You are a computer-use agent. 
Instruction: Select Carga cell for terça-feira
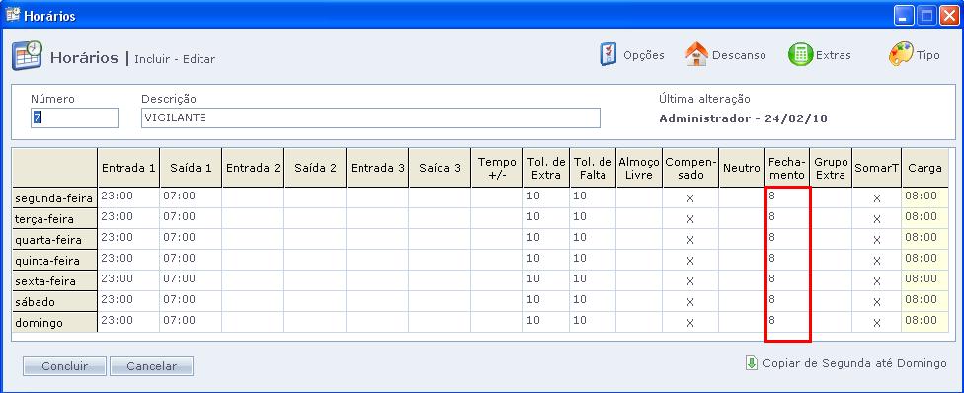[x=924, y=219]
